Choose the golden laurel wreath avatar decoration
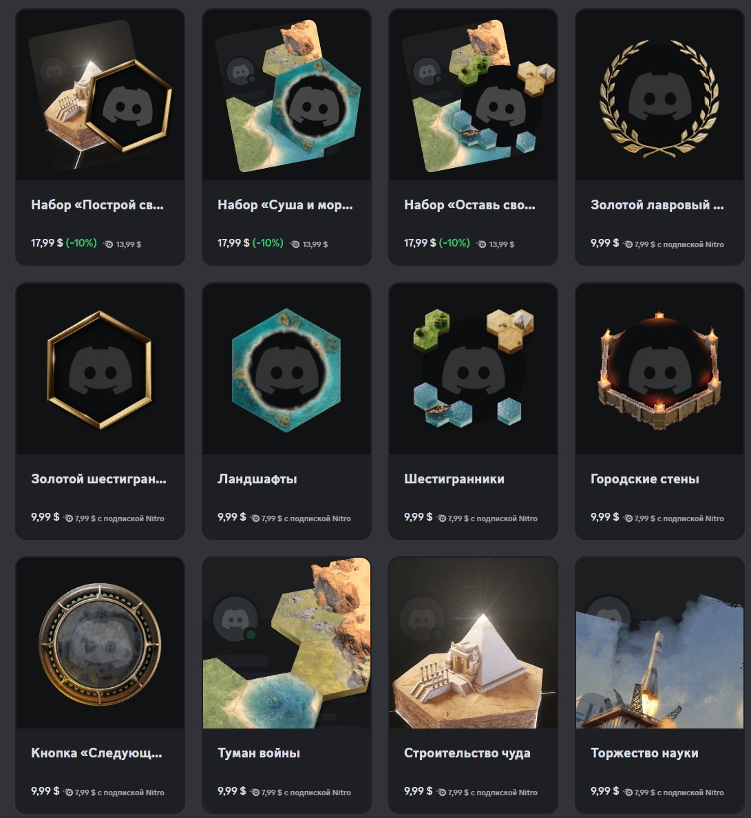 click(x=659, y=95)
